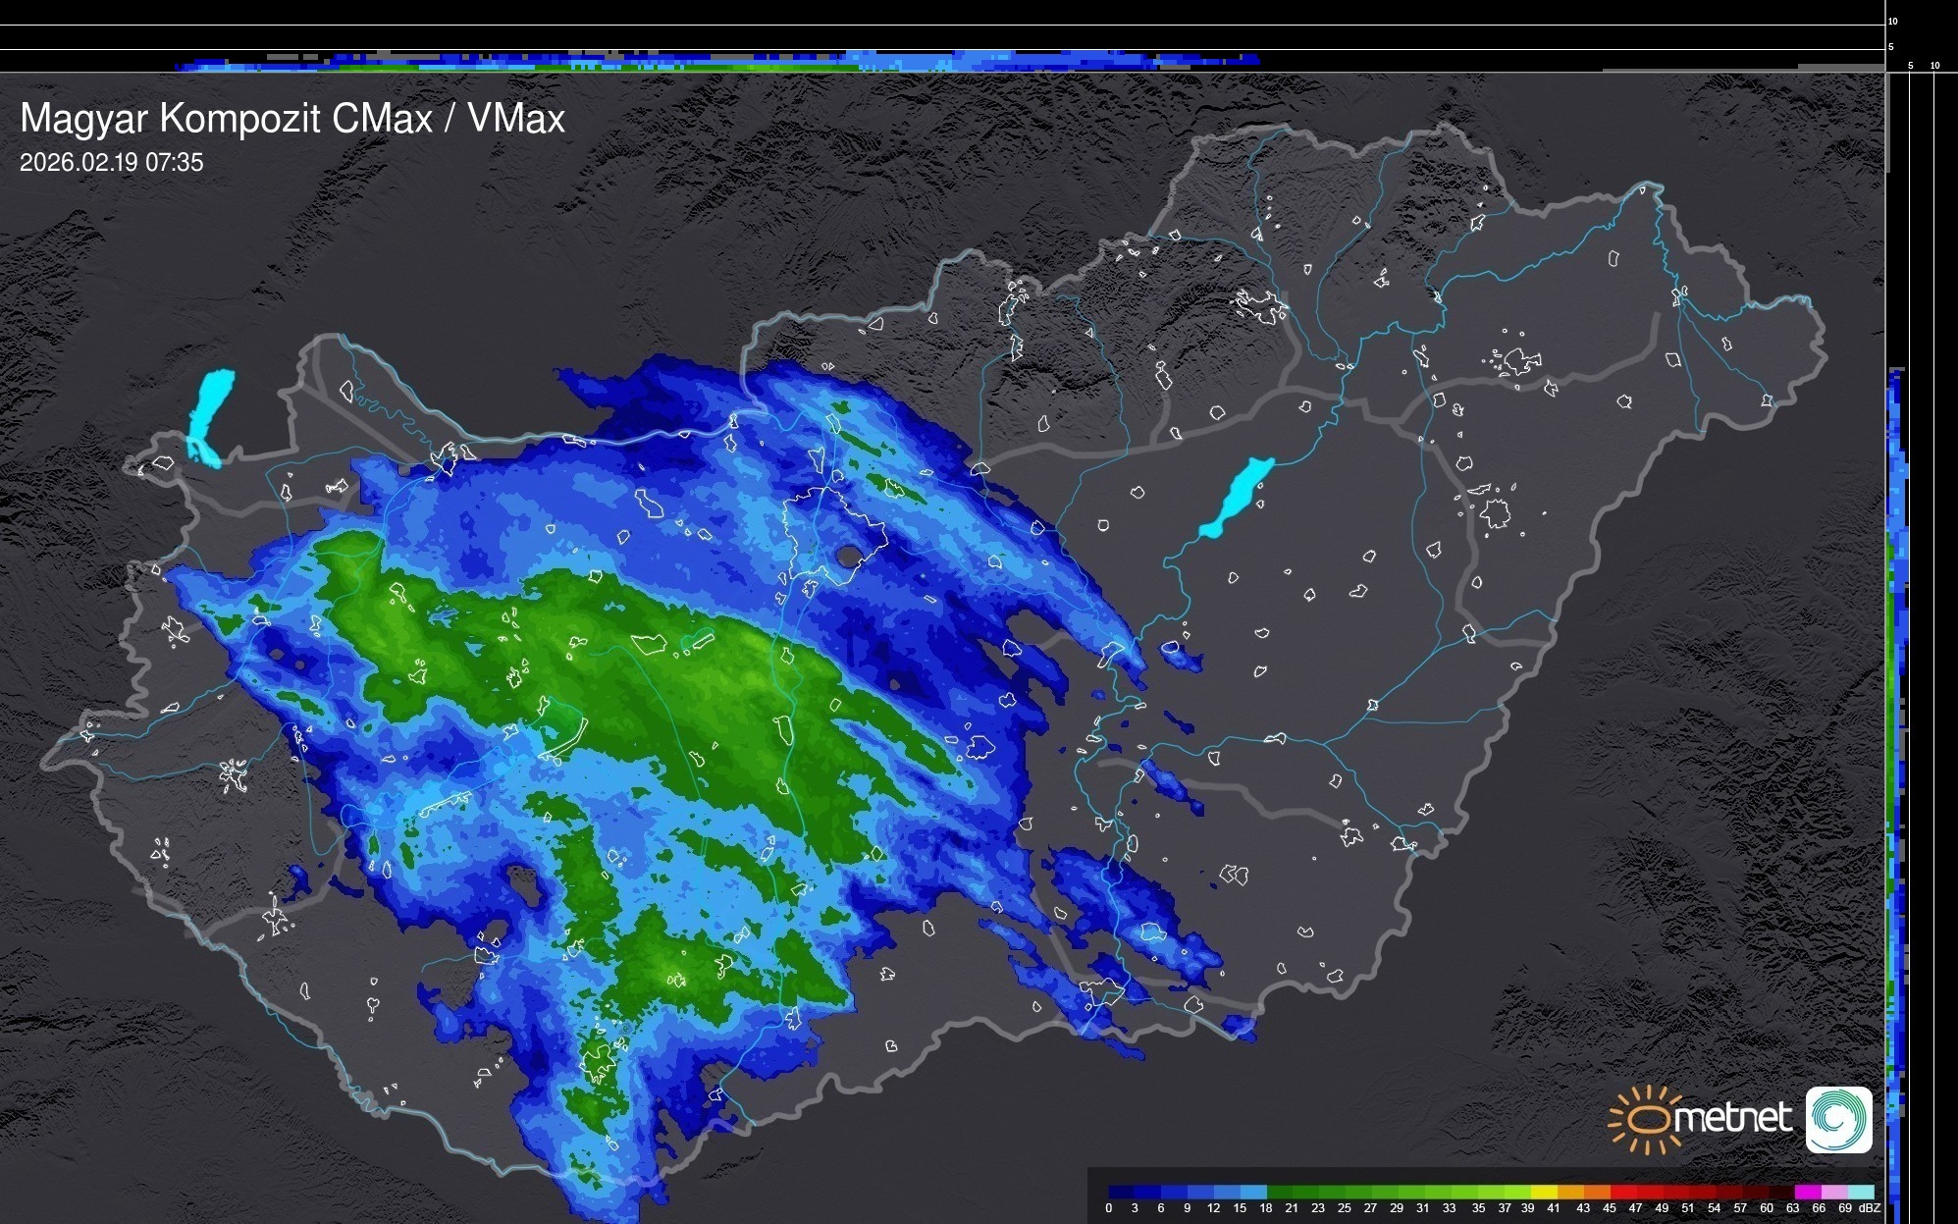1958x1224 pixels.
Task: Click the "metnet" logo text
Action: (x=1732, y=1118)
